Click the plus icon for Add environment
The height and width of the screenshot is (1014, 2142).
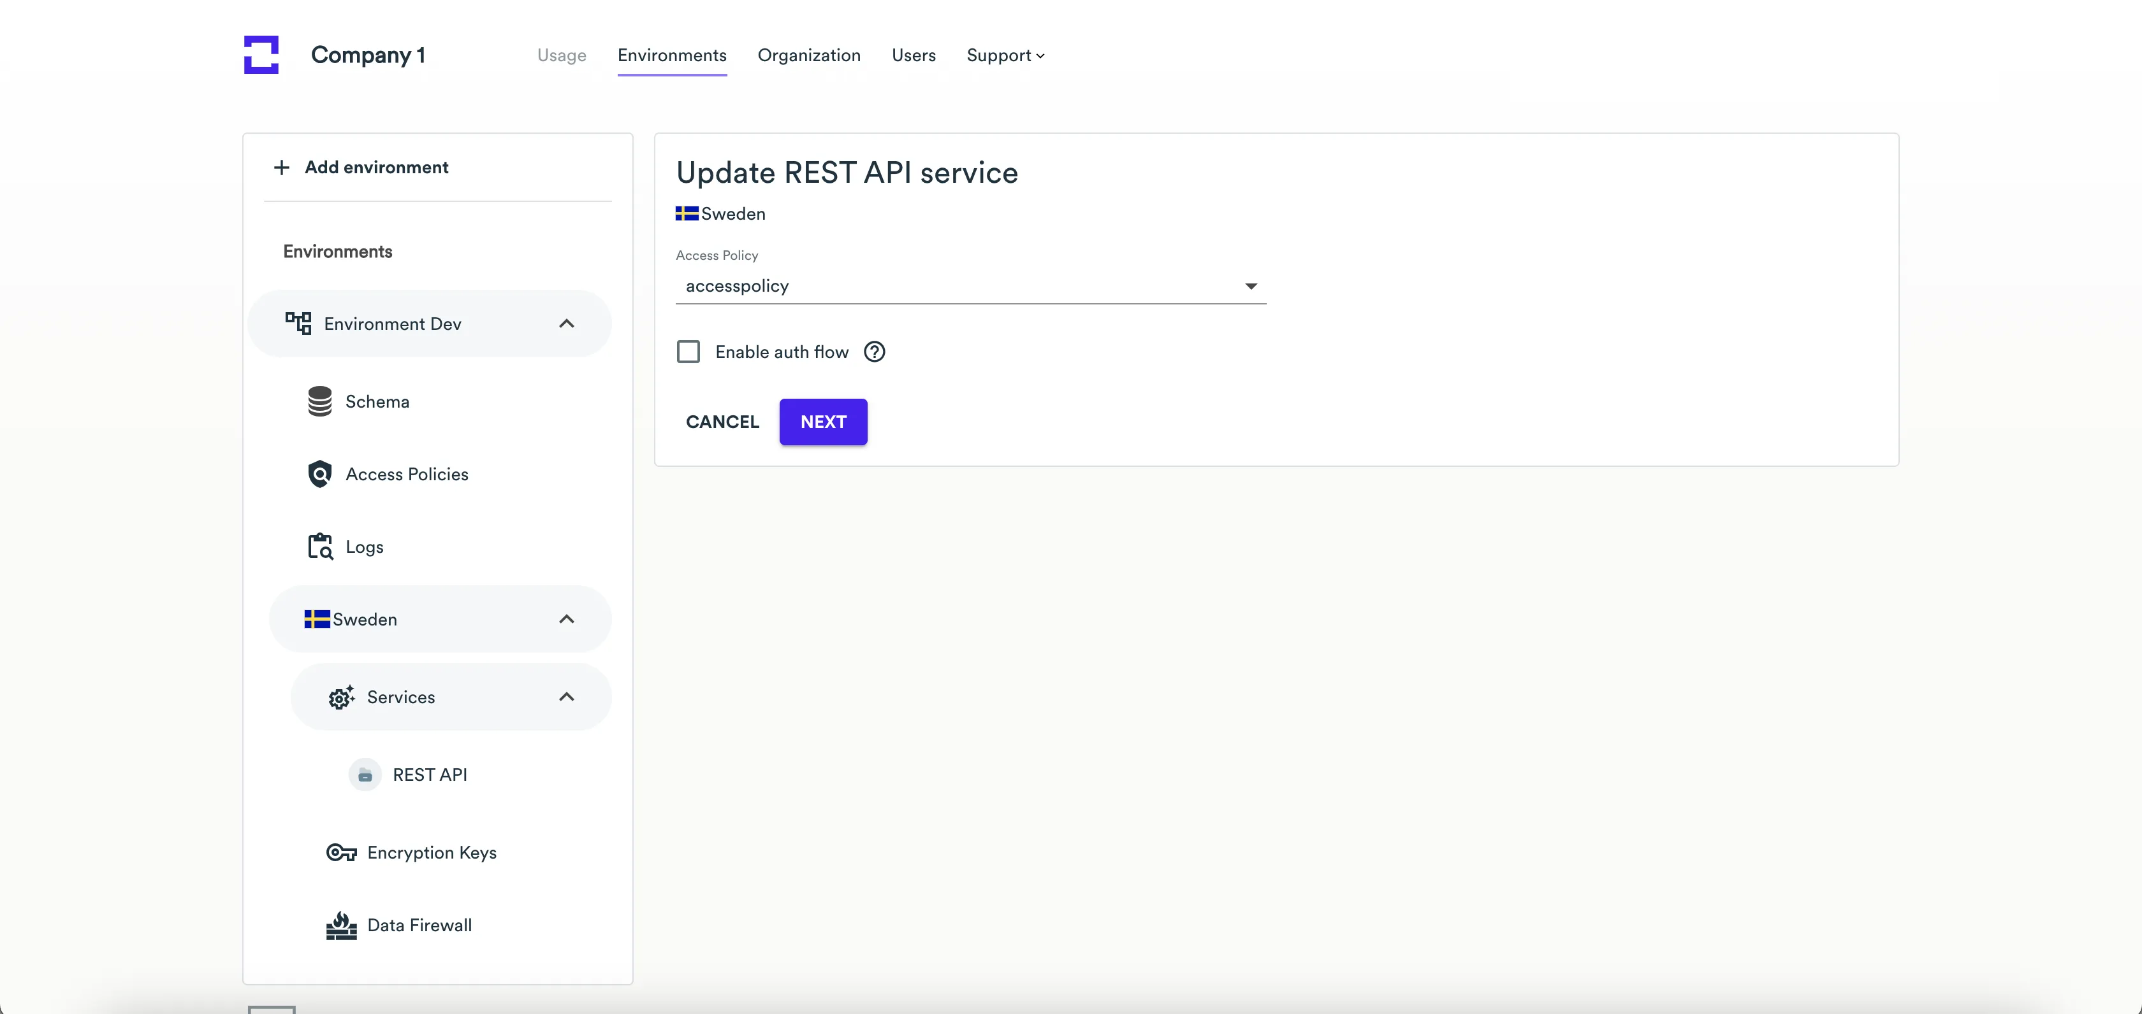(x=282, y=168)
